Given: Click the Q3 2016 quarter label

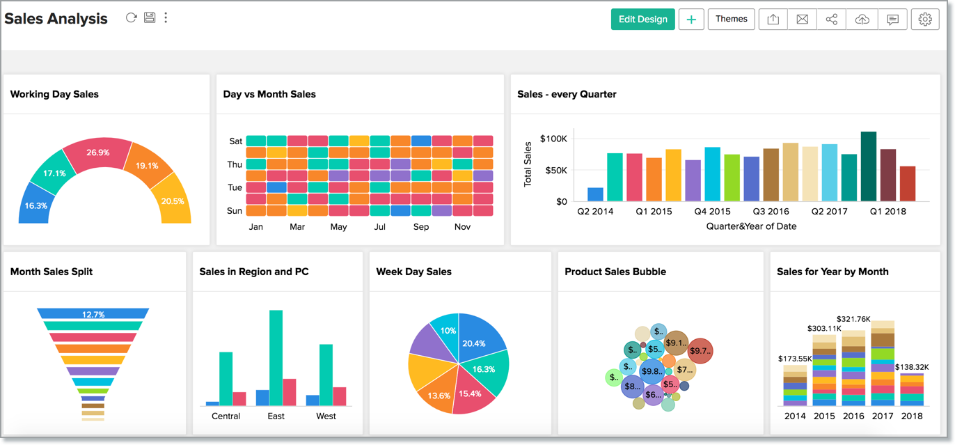Looking at the screenshot, I should point(771,211).
